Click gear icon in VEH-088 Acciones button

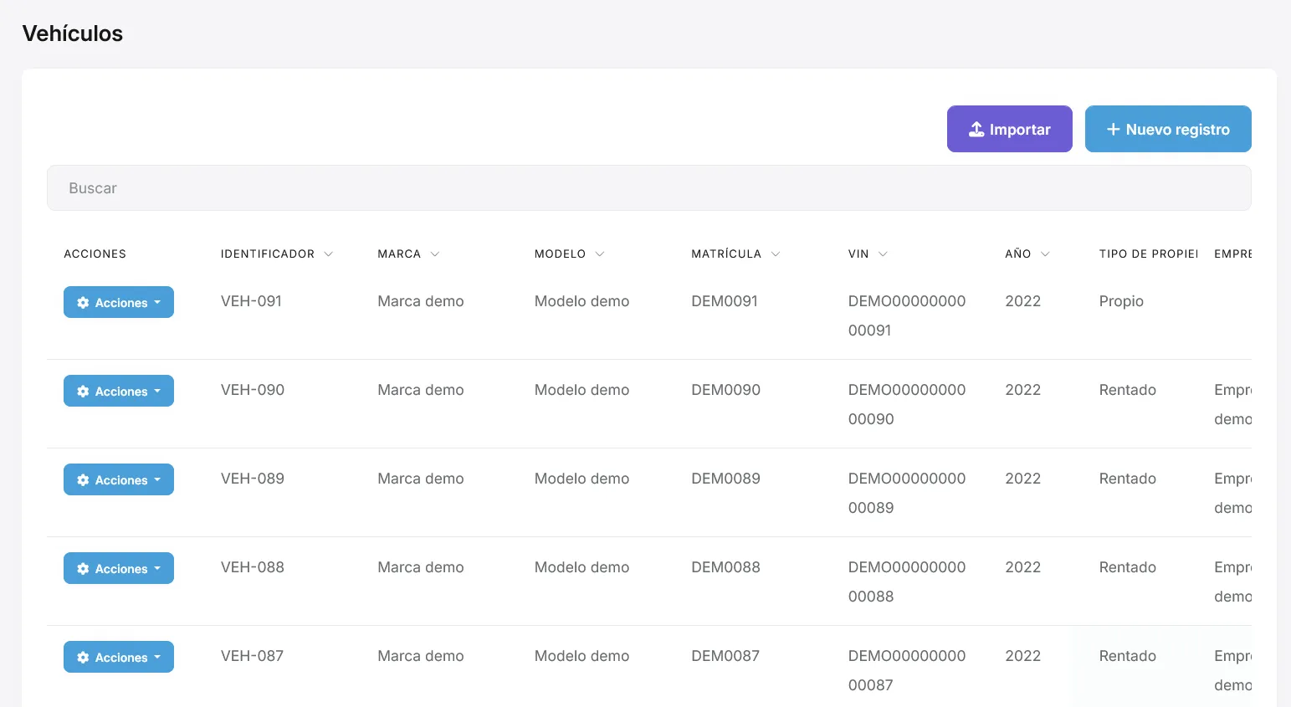point(83,569)
